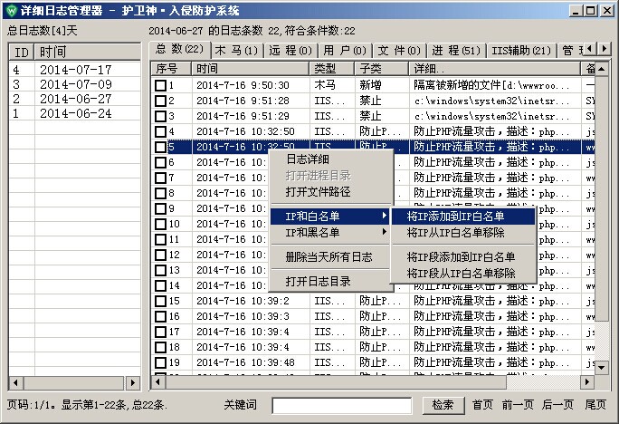Screen dimensions: 619x424
Task: Tick the checkbox for log row 3
Action: click(x=160, y=116)
